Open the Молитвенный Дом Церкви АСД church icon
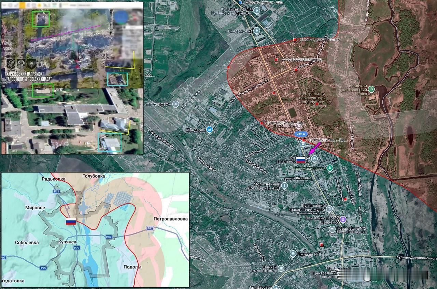Image resolution: width=437 pixels, height=289 pixels. [x=285, y=186]
